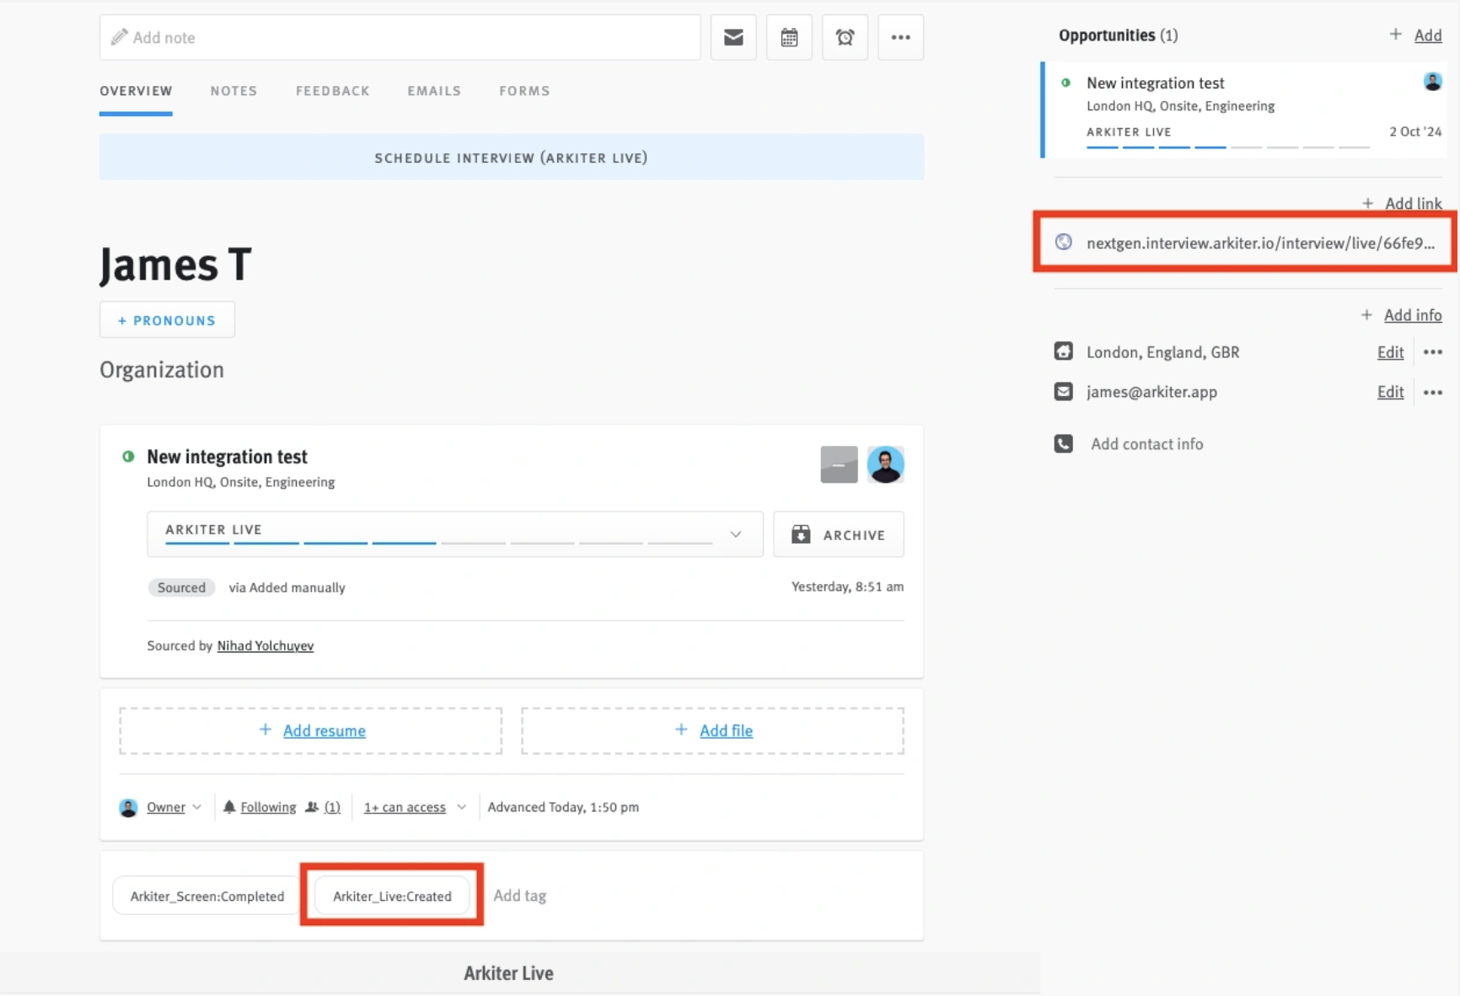Click the location icon for London, England
The image size is (1460, 996).
1064,351
